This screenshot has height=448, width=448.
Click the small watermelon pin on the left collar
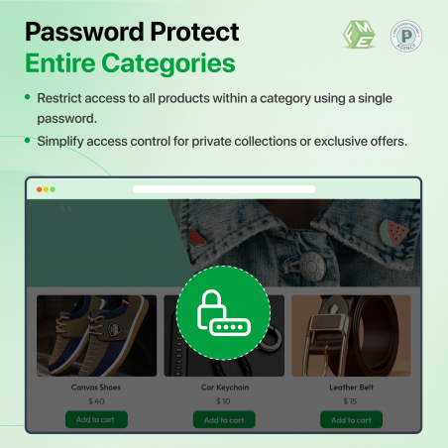[197, 238]
